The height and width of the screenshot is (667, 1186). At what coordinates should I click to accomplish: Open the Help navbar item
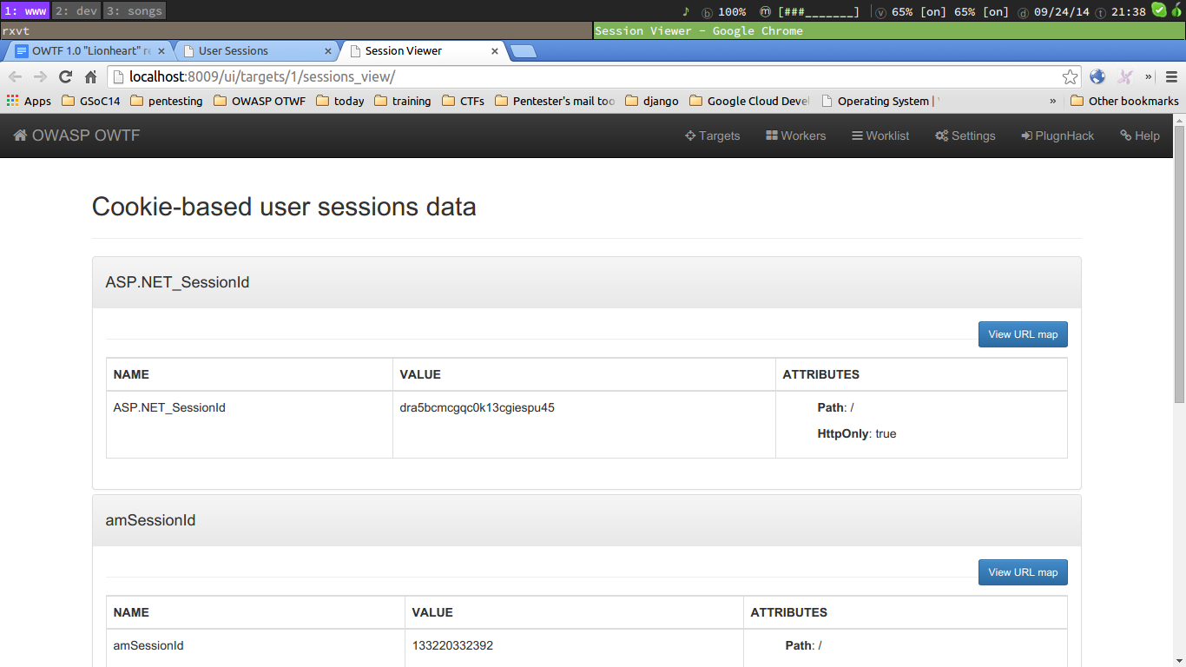(x=1140, y=135)
